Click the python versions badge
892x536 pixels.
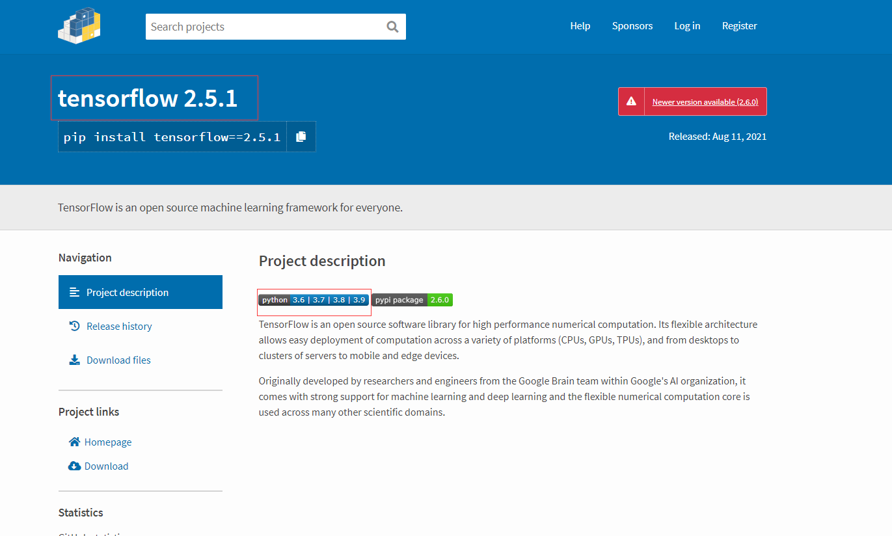[x=314, y=300]
